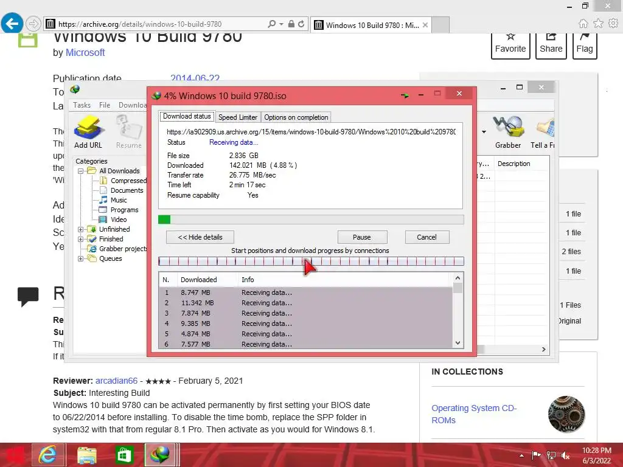Screen dimensions: 623x467
Task: Click the browser Forward arrow button
Action: 33,24
